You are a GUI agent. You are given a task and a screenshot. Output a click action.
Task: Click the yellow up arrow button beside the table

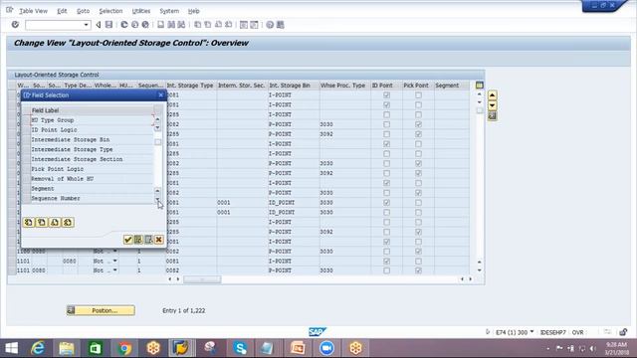[x=492, y=95]
